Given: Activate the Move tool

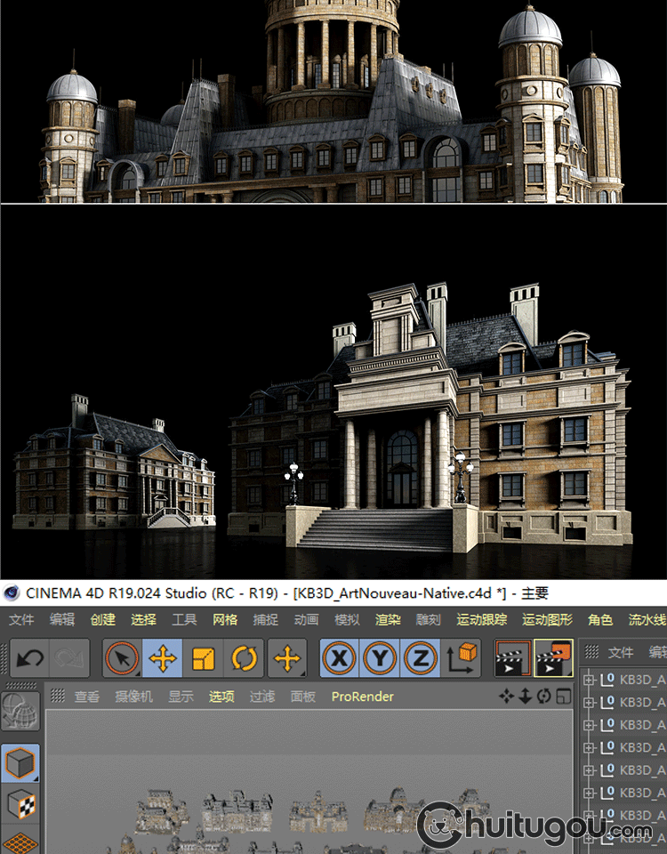Looking at the screenshot, I should pos(163,659).
